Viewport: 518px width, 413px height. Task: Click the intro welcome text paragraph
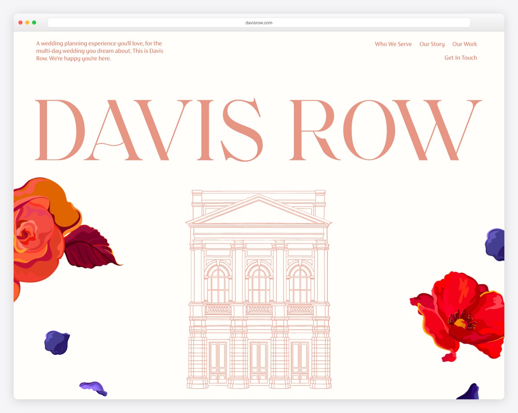99,50
